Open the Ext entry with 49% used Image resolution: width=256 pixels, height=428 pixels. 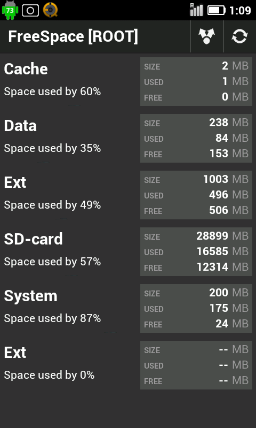pos(128,195)
